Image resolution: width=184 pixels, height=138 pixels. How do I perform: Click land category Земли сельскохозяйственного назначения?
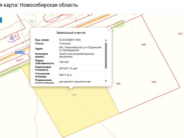coord(77,55)
